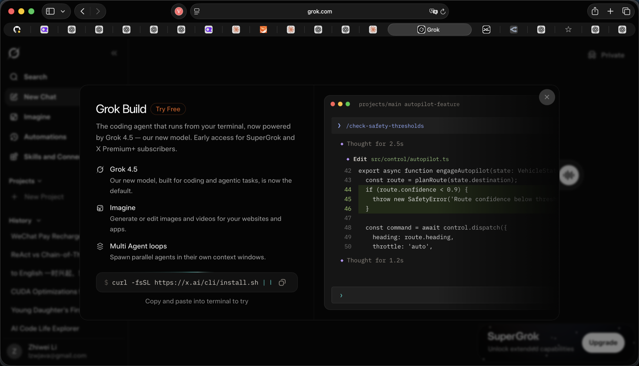Click the Upgrade button
Viewport: 639px width, 366px height.
pos(603,343)
